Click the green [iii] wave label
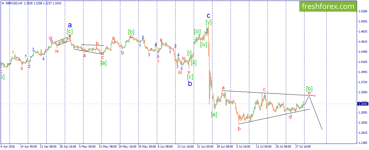This screenshot has width=369, height=150. coord(197,32)
